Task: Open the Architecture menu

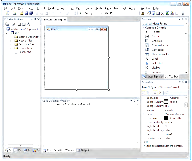Action: 111,8
